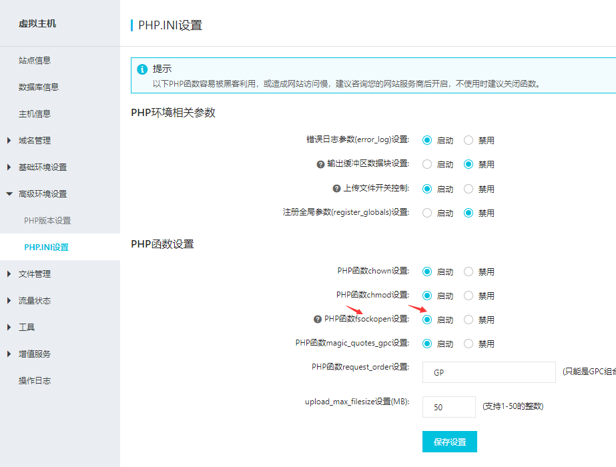This screenshot has width=616, height=467.
Task: Select 禁用 for PHP函数chown设置
Action: tap(469, 272)
